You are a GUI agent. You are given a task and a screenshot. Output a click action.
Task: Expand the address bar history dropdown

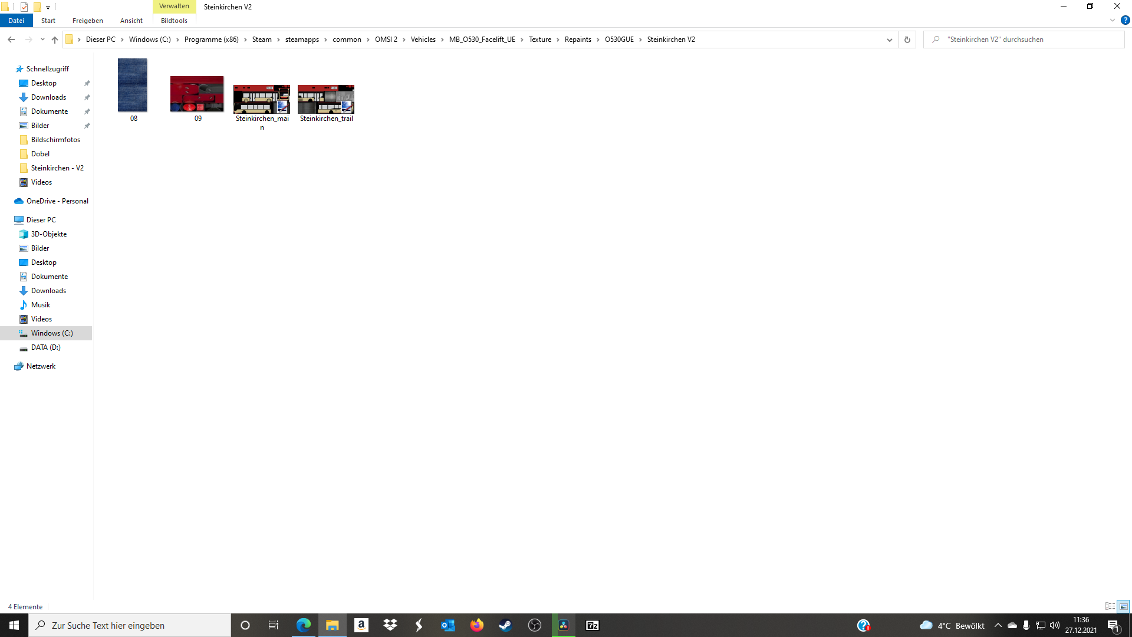tap(889, 40)
